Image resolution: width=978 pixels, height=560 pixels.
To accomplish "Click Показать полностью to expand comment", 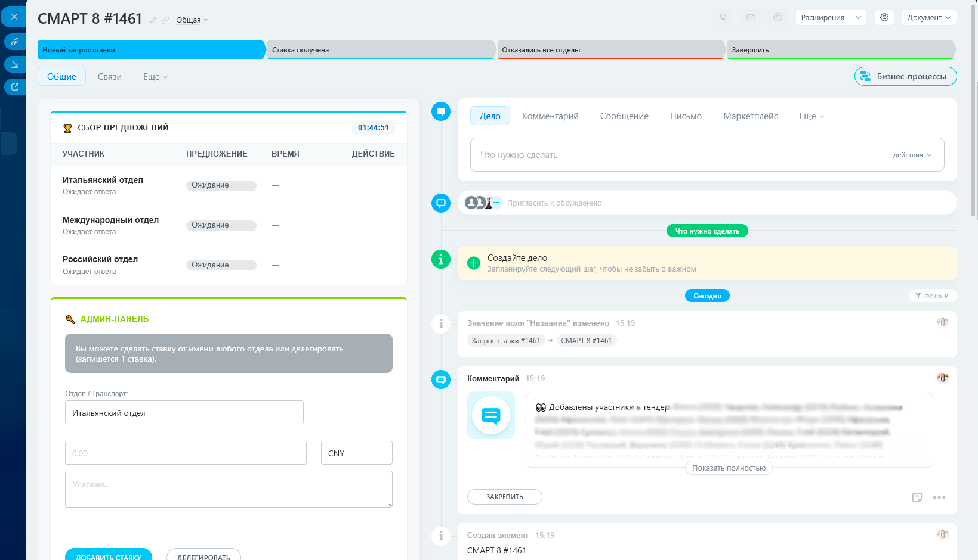I will [729, 468].
